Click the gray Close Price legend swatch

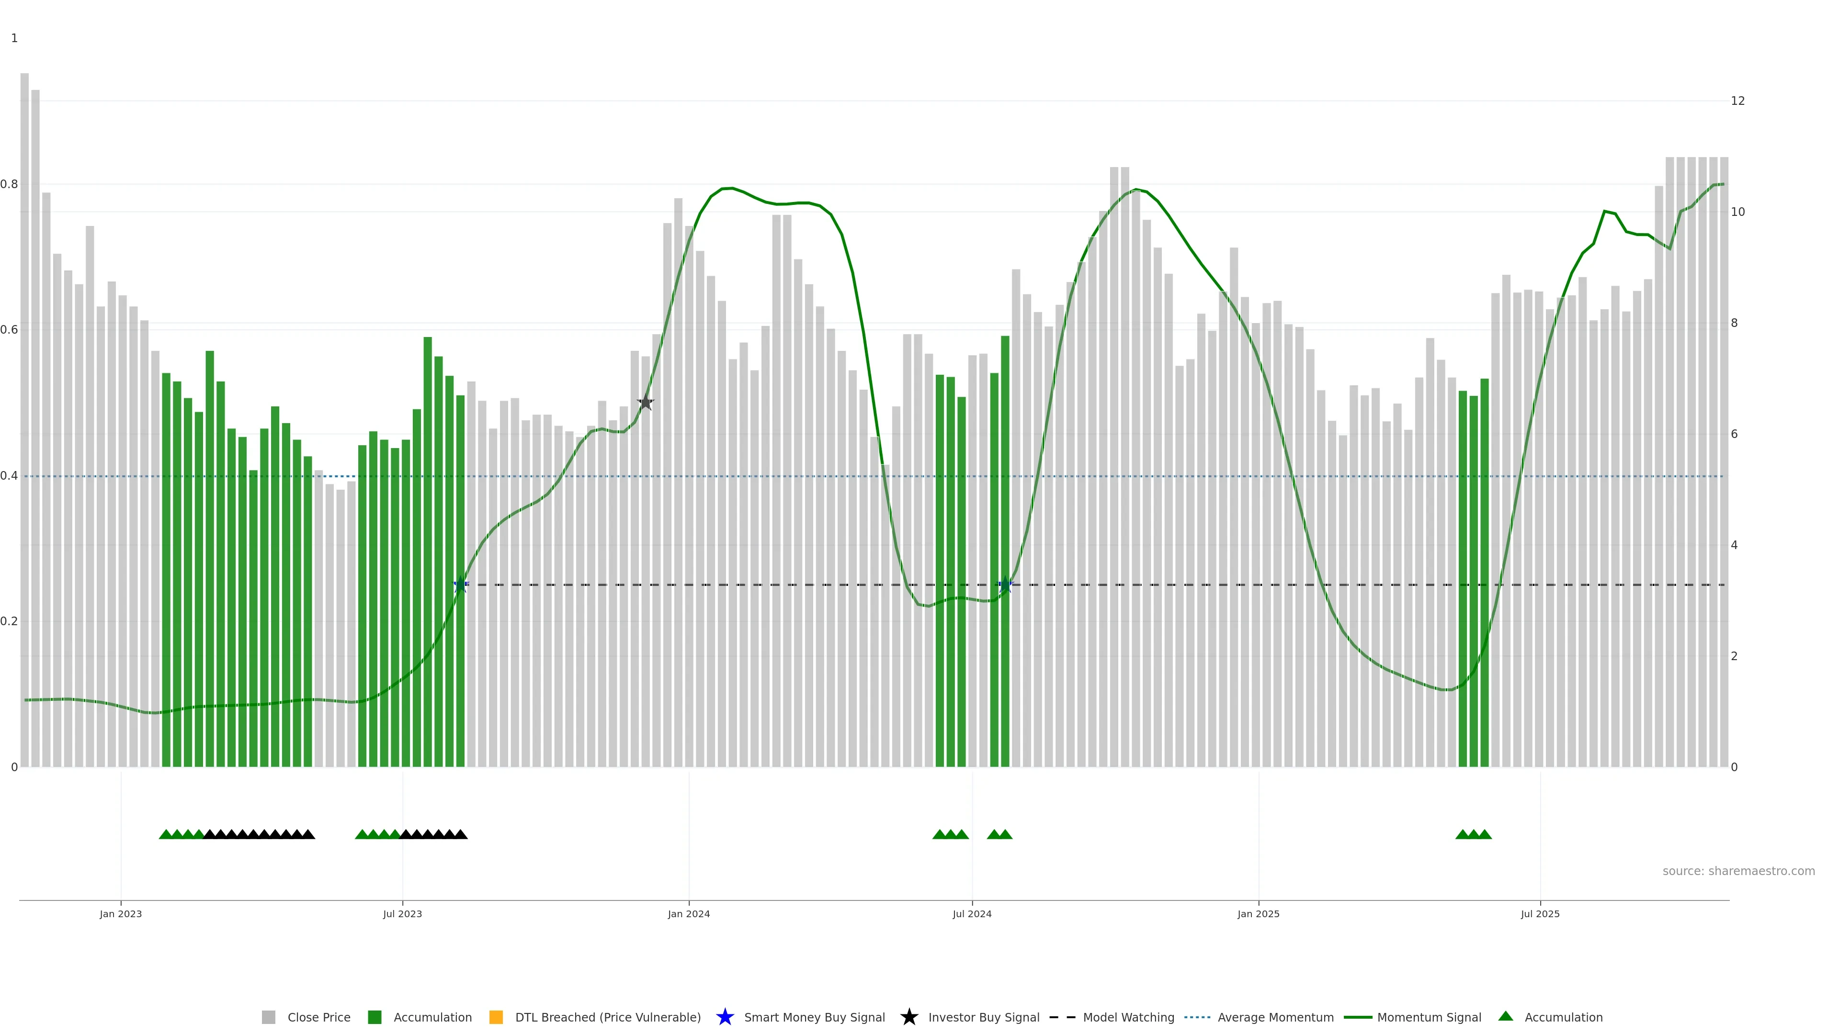[268, 1018]
